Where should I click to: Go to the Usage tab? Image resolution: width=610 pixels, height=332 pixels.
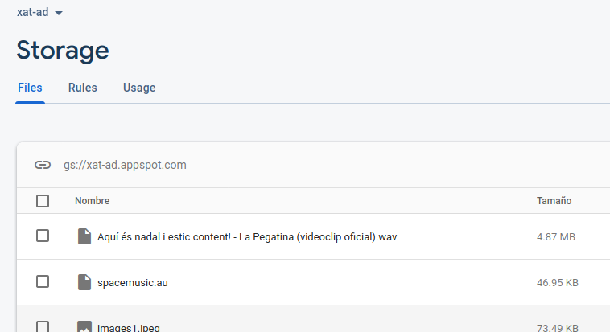pos(139,88)
